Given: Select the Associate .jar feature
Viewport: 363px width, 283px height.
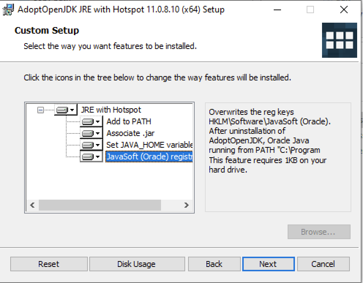Looking at the screenshot, I should pyautogui.click(x=130, y=133).
